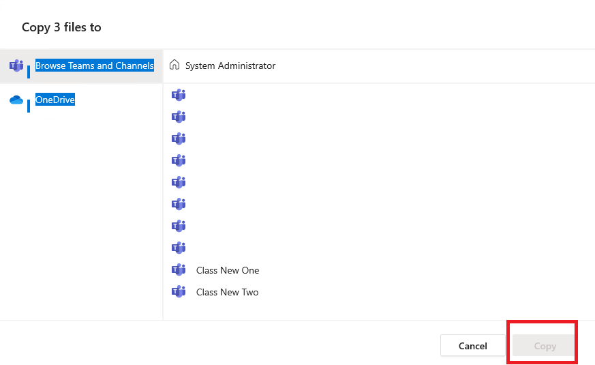Click the Teams icon for Class New Two
Viewport: 595px width, 365px height.
pyautogui.click(x=179, y=292)
